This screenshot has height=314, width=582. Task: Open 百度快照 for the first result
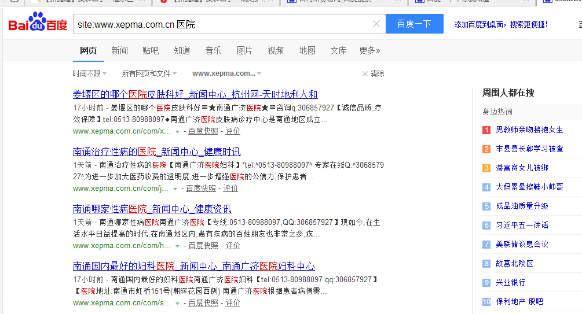click(x=203, y=131)
